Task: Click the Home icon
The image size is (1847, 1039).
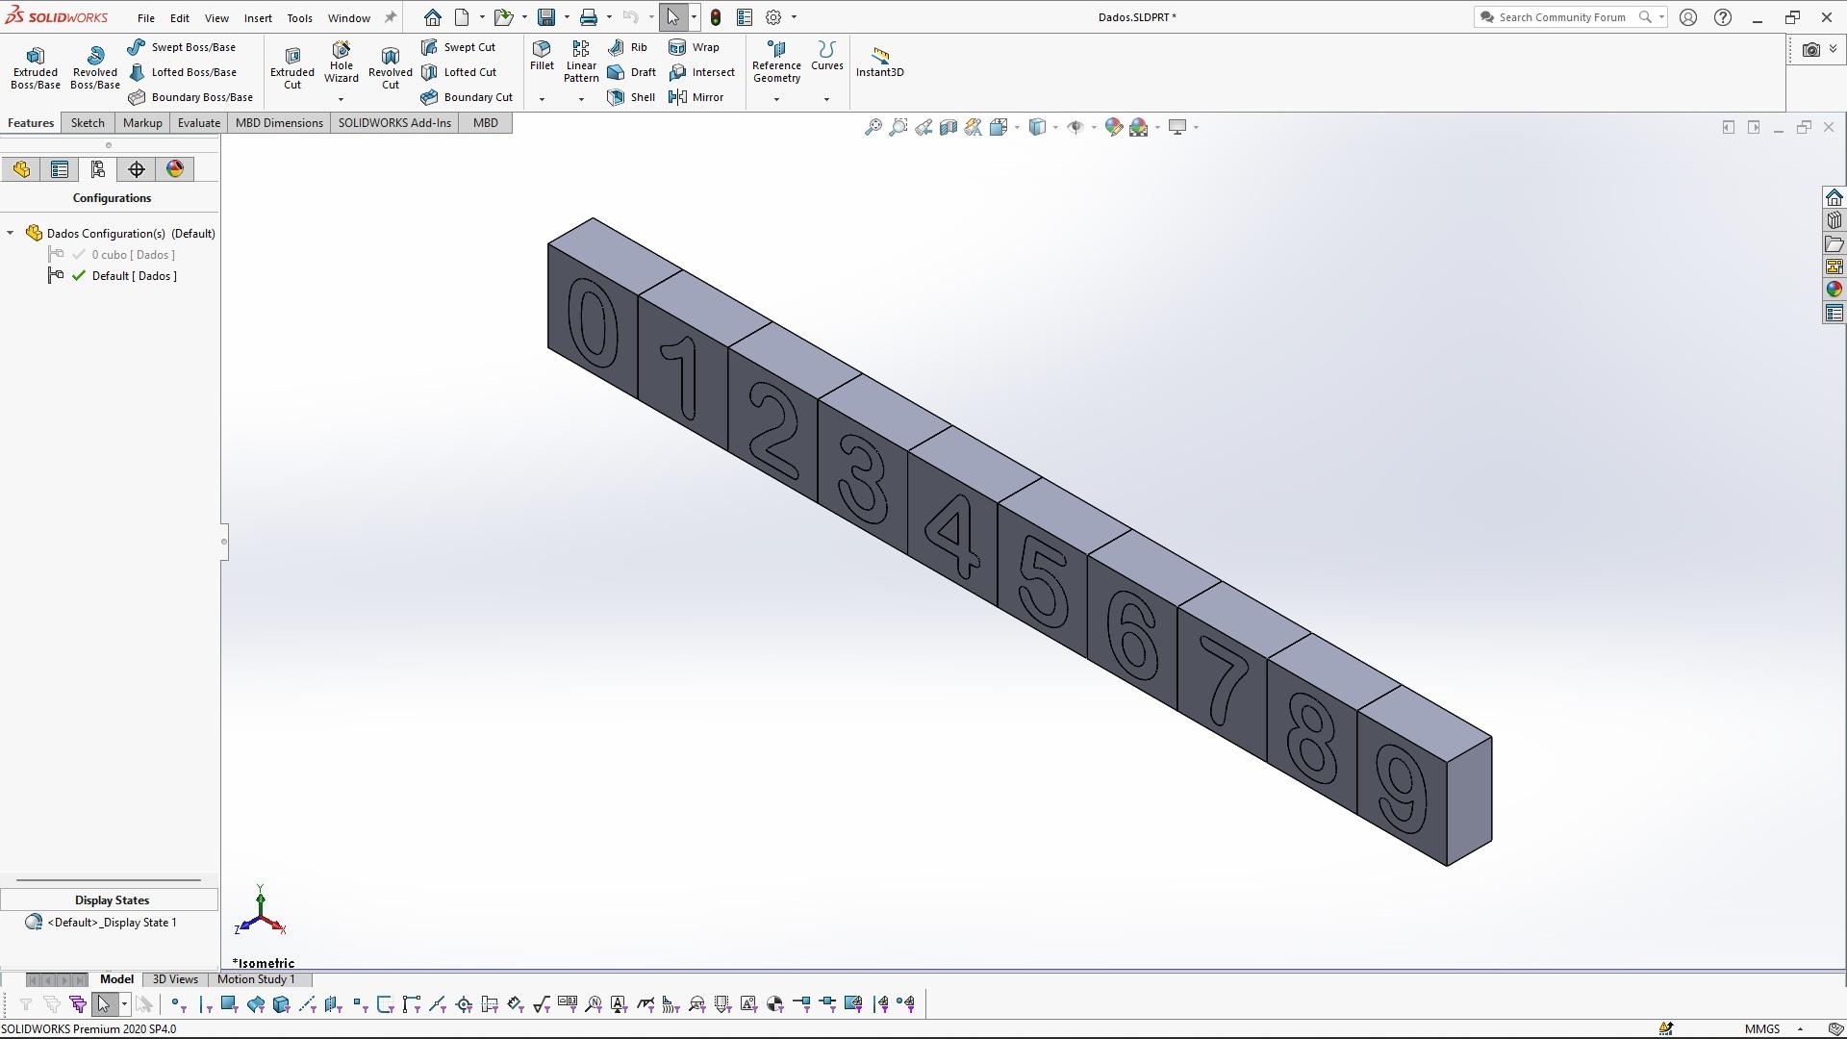Action: (x=432, y=17)
